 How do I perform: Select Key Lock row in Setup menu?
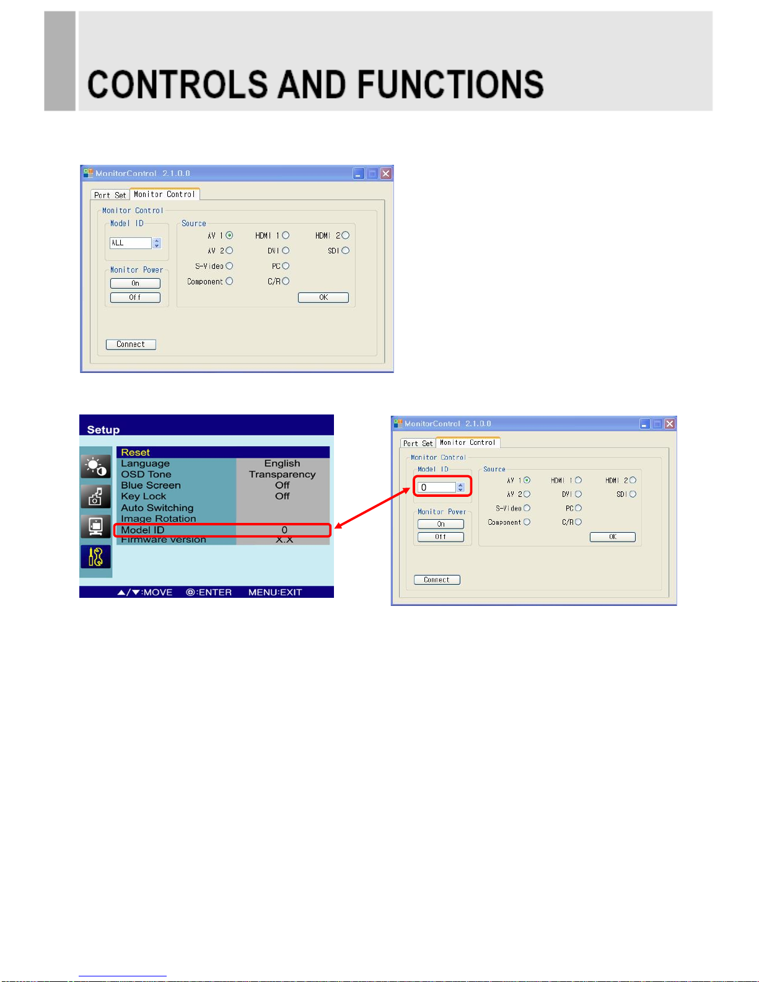(x=223, y=496)
